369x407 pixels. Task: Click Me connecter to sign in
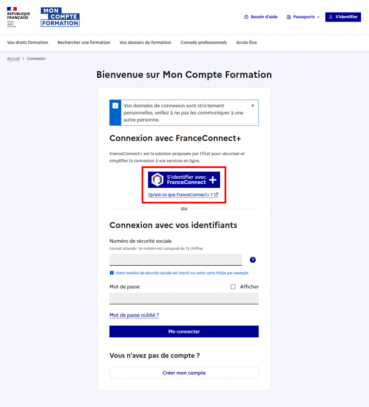point(184,331)
